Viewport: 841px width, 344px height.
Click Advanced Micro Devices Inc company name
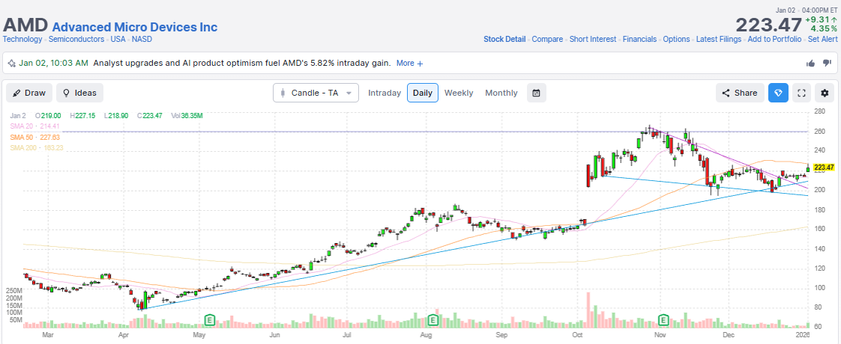click(x=135, y=27)
